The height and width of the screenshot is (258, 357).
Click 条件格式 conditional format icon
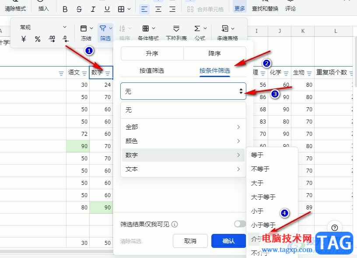(x=146, y=28)
